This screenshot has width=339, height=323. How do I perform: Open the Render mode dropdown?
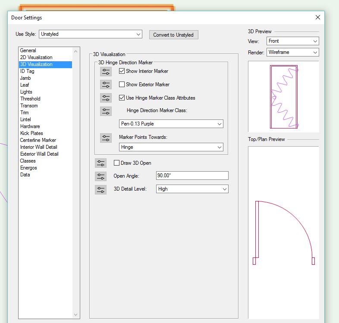tap(292, 52)
